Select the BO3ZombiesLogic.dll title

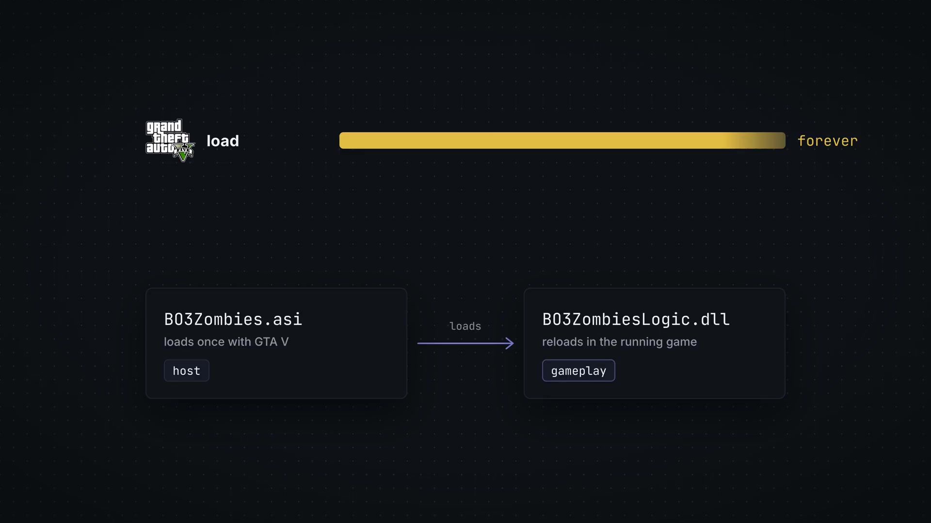[636, 319]
